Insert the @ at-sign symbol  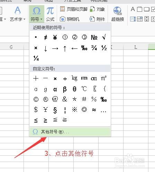click(55, 99)
